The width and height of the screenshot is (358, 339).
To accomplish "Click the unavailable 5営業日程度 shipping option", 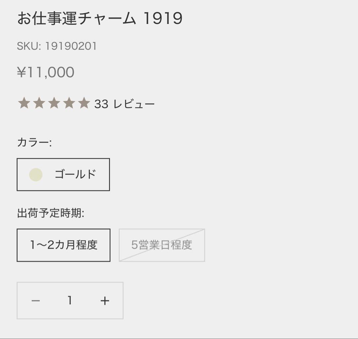I will point(161,245).
